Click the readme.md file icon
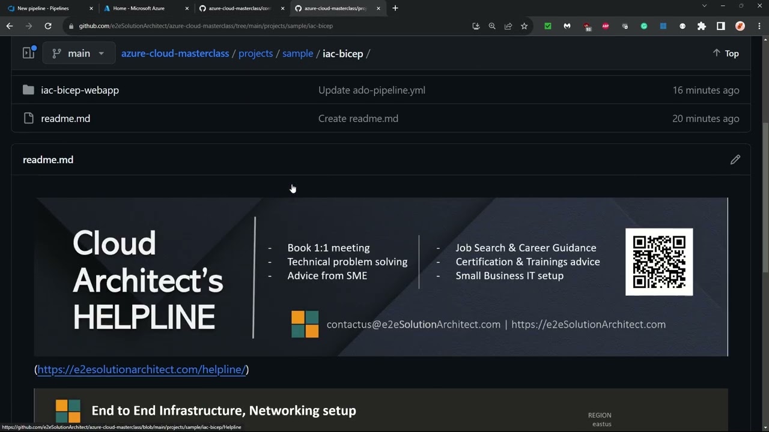Image resolution: width=769 pixels, height=432 pixels. tap(28, 118)
